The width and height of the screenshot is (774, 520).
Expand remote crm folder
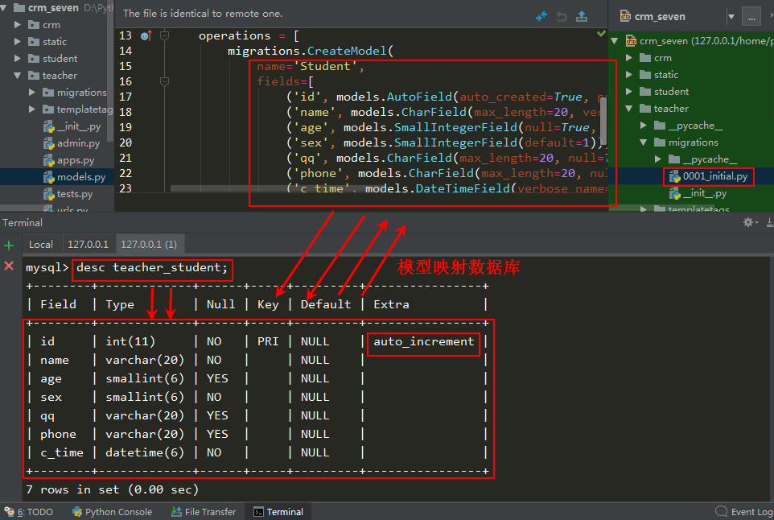click(x=629, y=58)
